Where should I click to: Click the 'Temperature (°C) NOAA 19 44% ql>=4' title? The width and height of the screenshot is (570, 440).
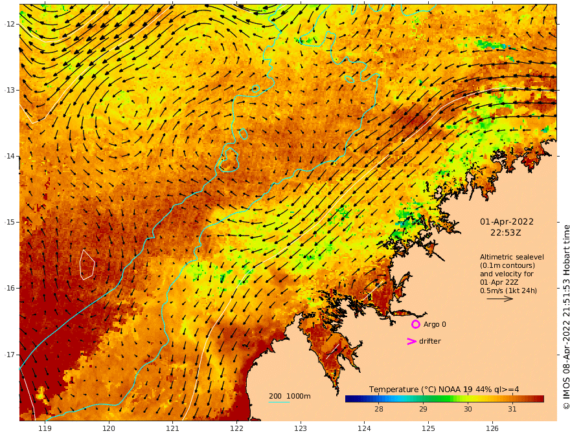point(444,390)
